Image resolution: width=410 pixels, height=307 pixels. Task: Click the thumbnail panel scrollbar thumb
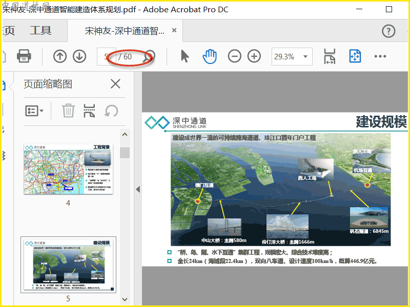pyautogui.click(x=125, y=152)
